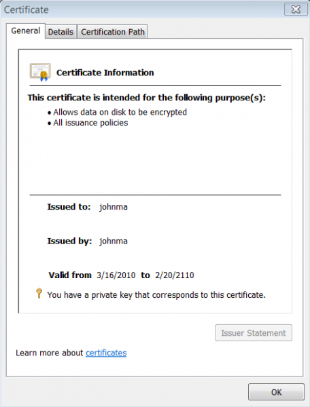The width and height of the screenshot is (310, 407).
Task: Click the certificate ribbon icon
Action: click(x=40, y=72)
